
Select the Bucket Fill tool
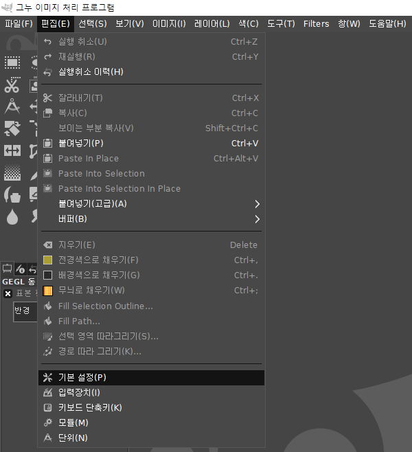pos(12,194)
